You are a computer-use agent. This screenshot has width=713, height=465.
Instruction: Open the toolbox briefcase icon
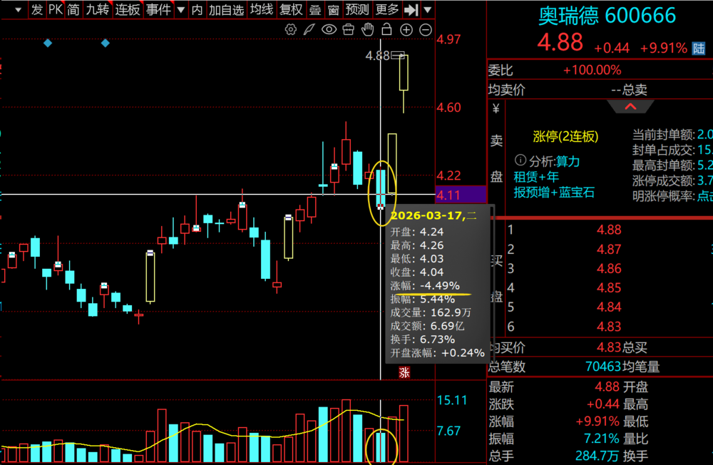[348, 29]
